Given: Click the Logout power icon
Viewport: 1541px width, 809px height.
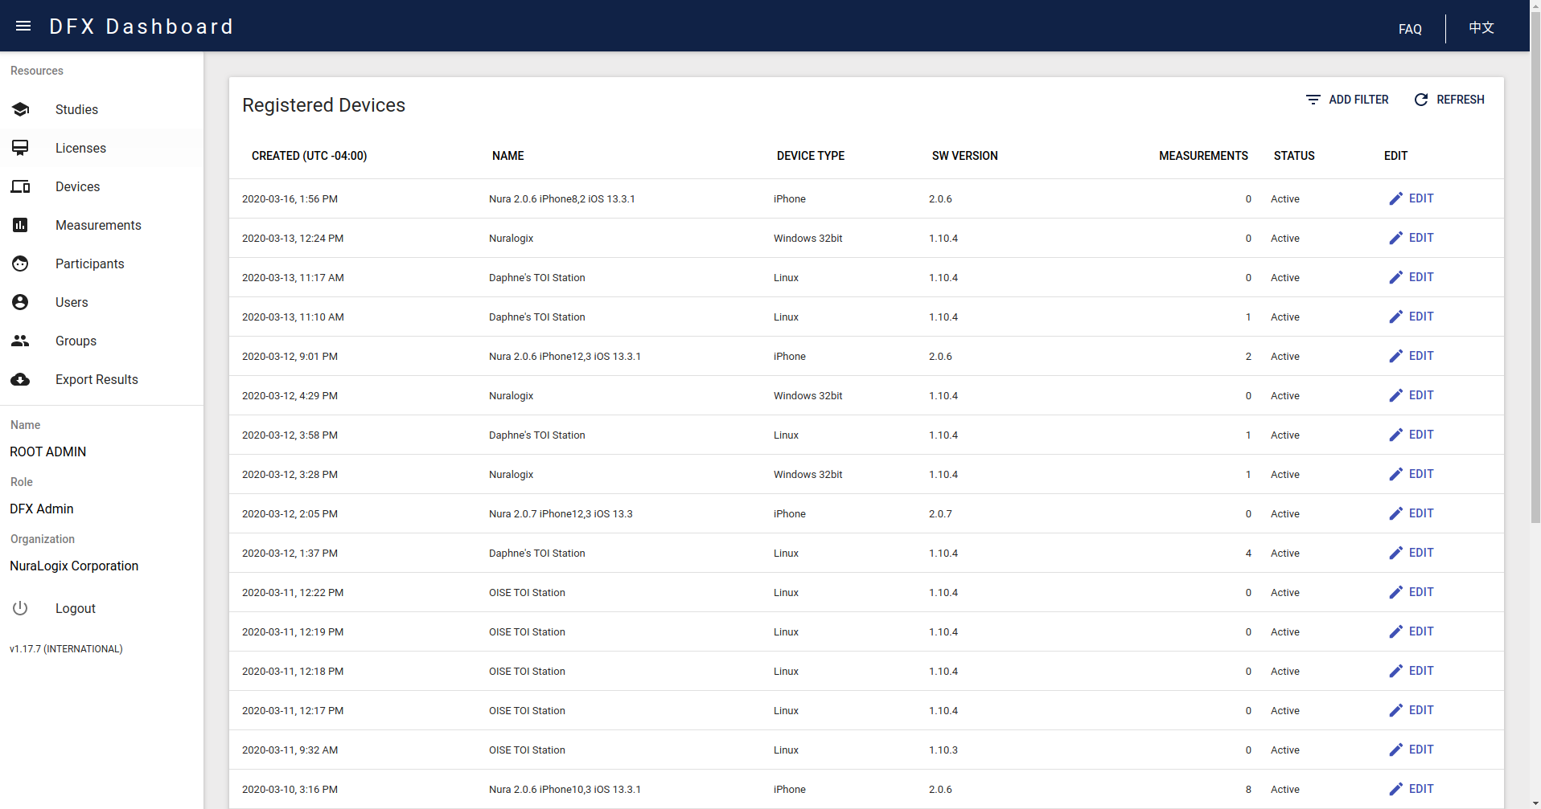Looking at the screenshot, I should pyautogui.click(x=20, y=608).
